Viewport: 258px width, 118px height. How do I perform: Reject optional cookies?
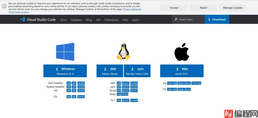tap(203, 8)
